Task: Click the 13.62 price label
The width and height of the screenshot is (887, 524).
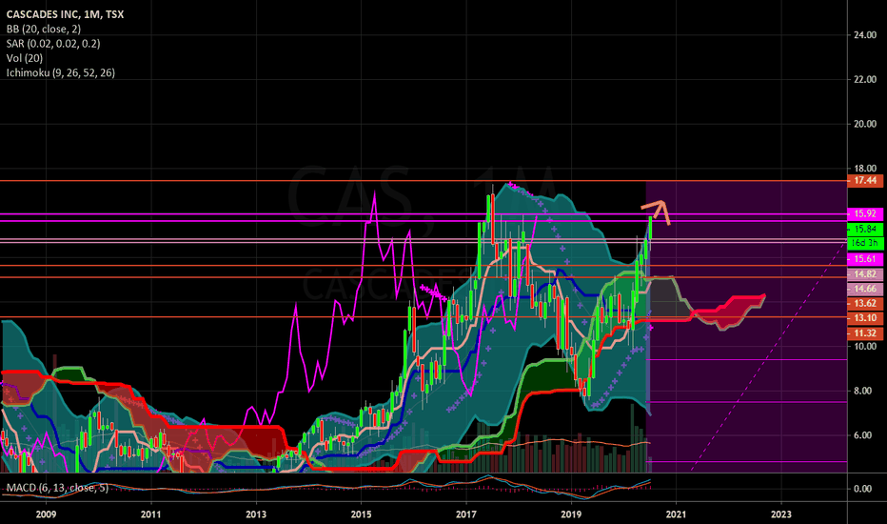Action: (x=865, y=304)
